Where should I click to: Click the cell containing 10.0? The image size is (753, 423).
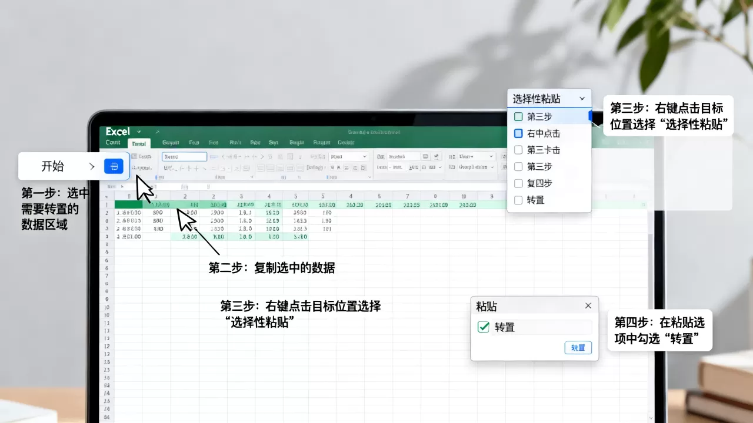pyautogui.click(x=242, y=237)
